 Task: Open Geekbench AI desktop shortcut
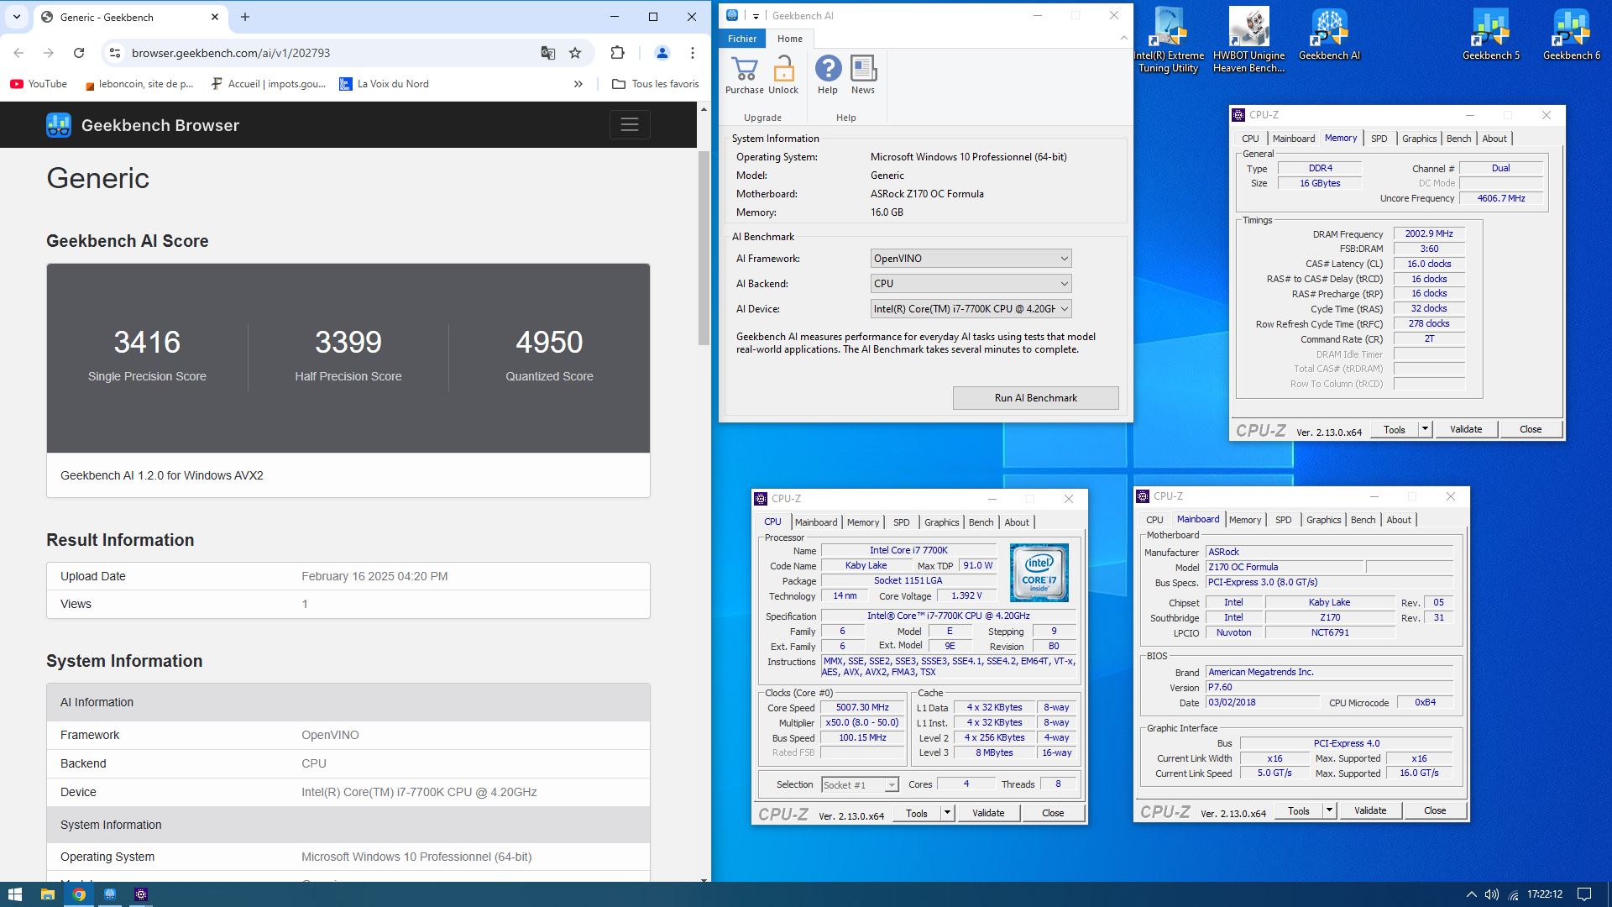(x=1329, y=34)
